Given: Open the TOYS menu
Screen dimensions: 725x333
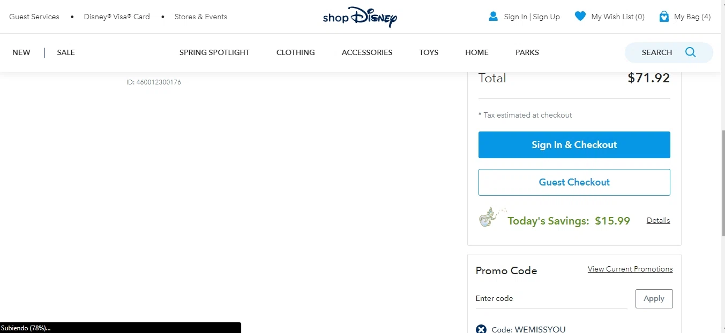Looking at the screenshot, I should [429, 52].
